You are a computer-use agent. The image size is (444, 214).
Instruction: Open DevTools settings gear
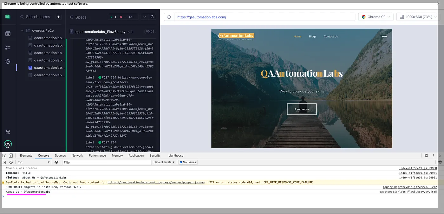[x=426, y=155]
